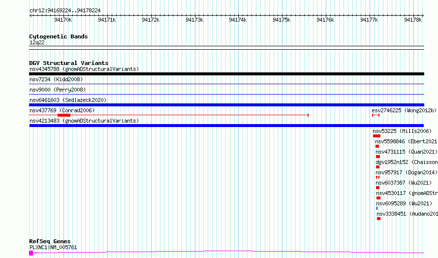Click the red nsv4530117 variant square

pyautogui.click(x=378, y=198)
